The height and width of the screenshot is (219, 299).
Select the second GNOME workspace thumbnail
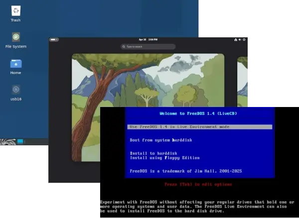pyautogui.click(x=242, y=82)
